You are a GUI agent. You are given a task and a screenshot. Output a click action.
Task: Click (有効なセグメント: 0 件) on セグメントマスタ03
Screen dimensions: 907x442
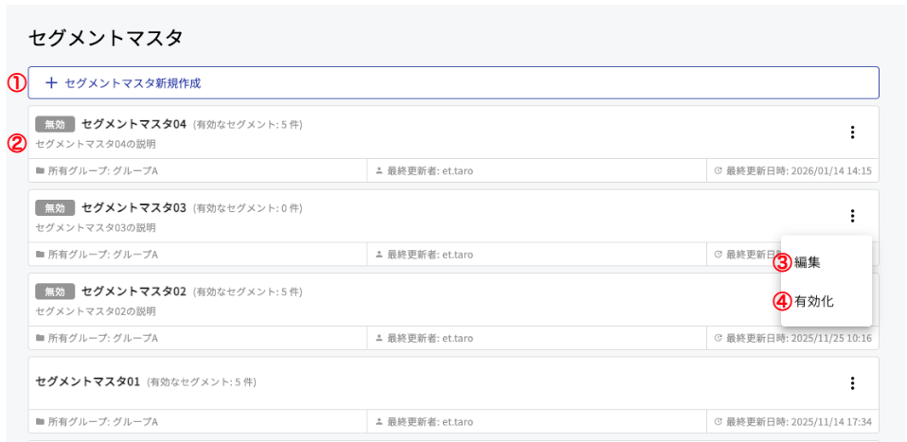tap(247, 208)
